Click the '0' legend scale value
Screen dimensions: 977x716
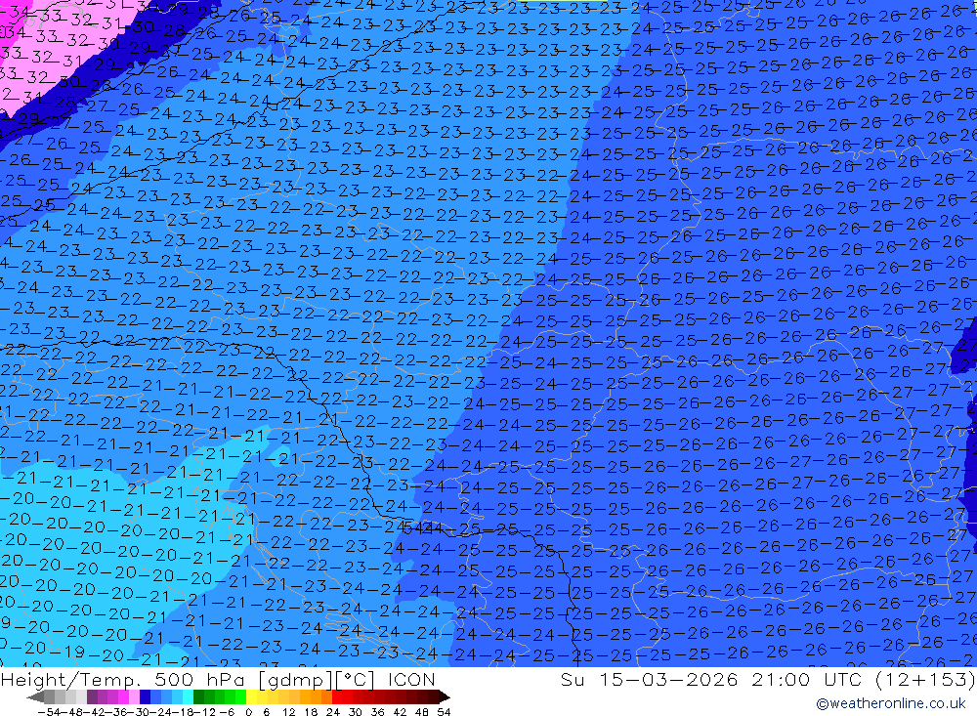pyautogui.click(x=248, y=712)
